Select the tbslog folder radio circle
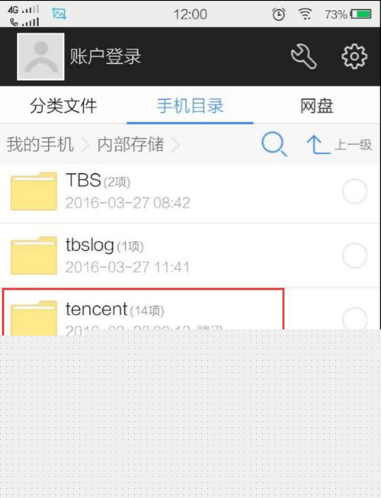 point(354,255)
